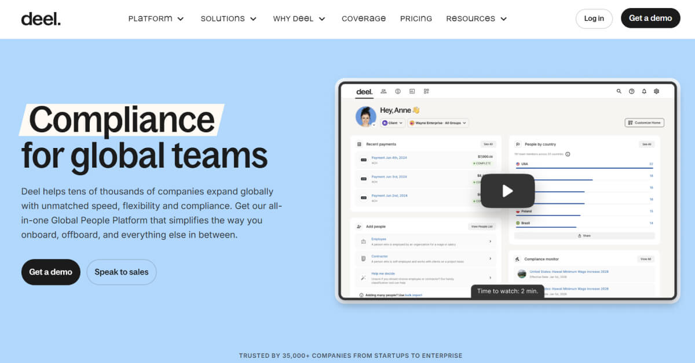Click the Brazil progress bar

546,227
